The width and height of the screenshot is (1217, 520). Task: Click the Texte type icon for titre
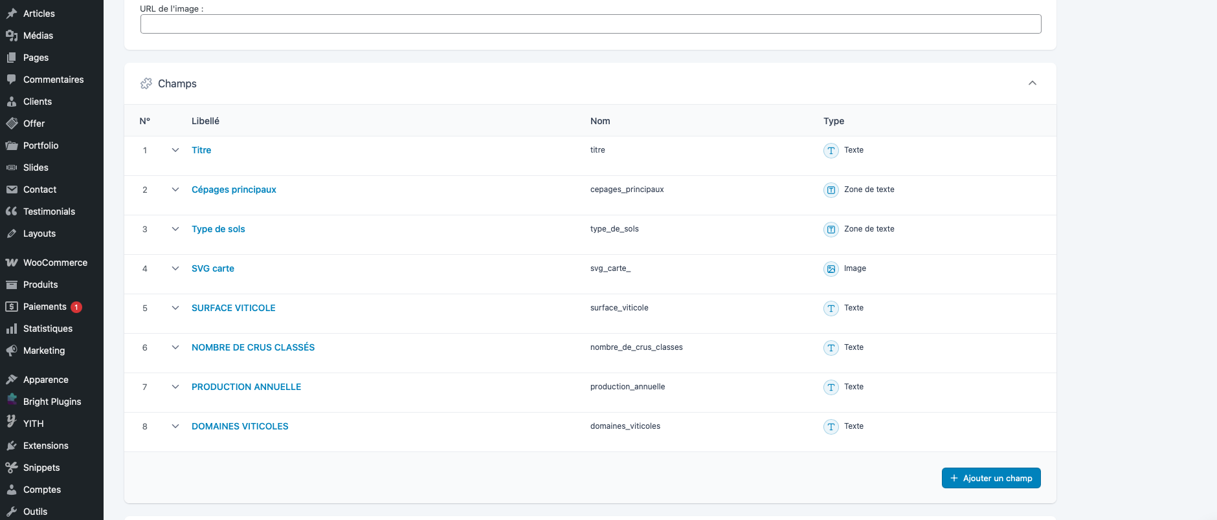point(831,151)
